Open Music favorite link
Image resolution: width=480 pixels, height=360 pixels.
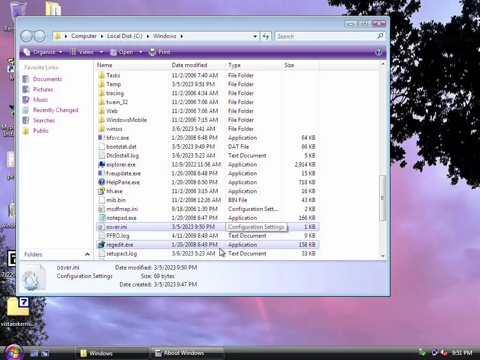[x=40, y=100]
